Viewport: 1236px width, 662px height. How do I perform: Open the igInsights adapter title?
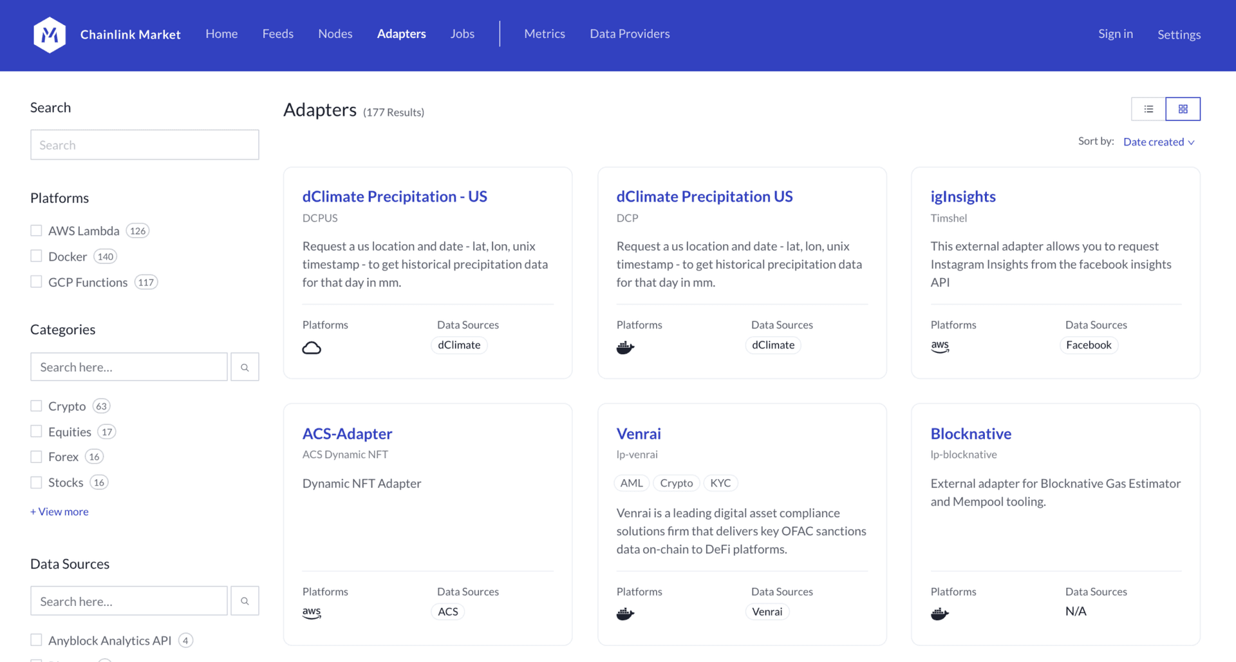click(x=963, y=196)
